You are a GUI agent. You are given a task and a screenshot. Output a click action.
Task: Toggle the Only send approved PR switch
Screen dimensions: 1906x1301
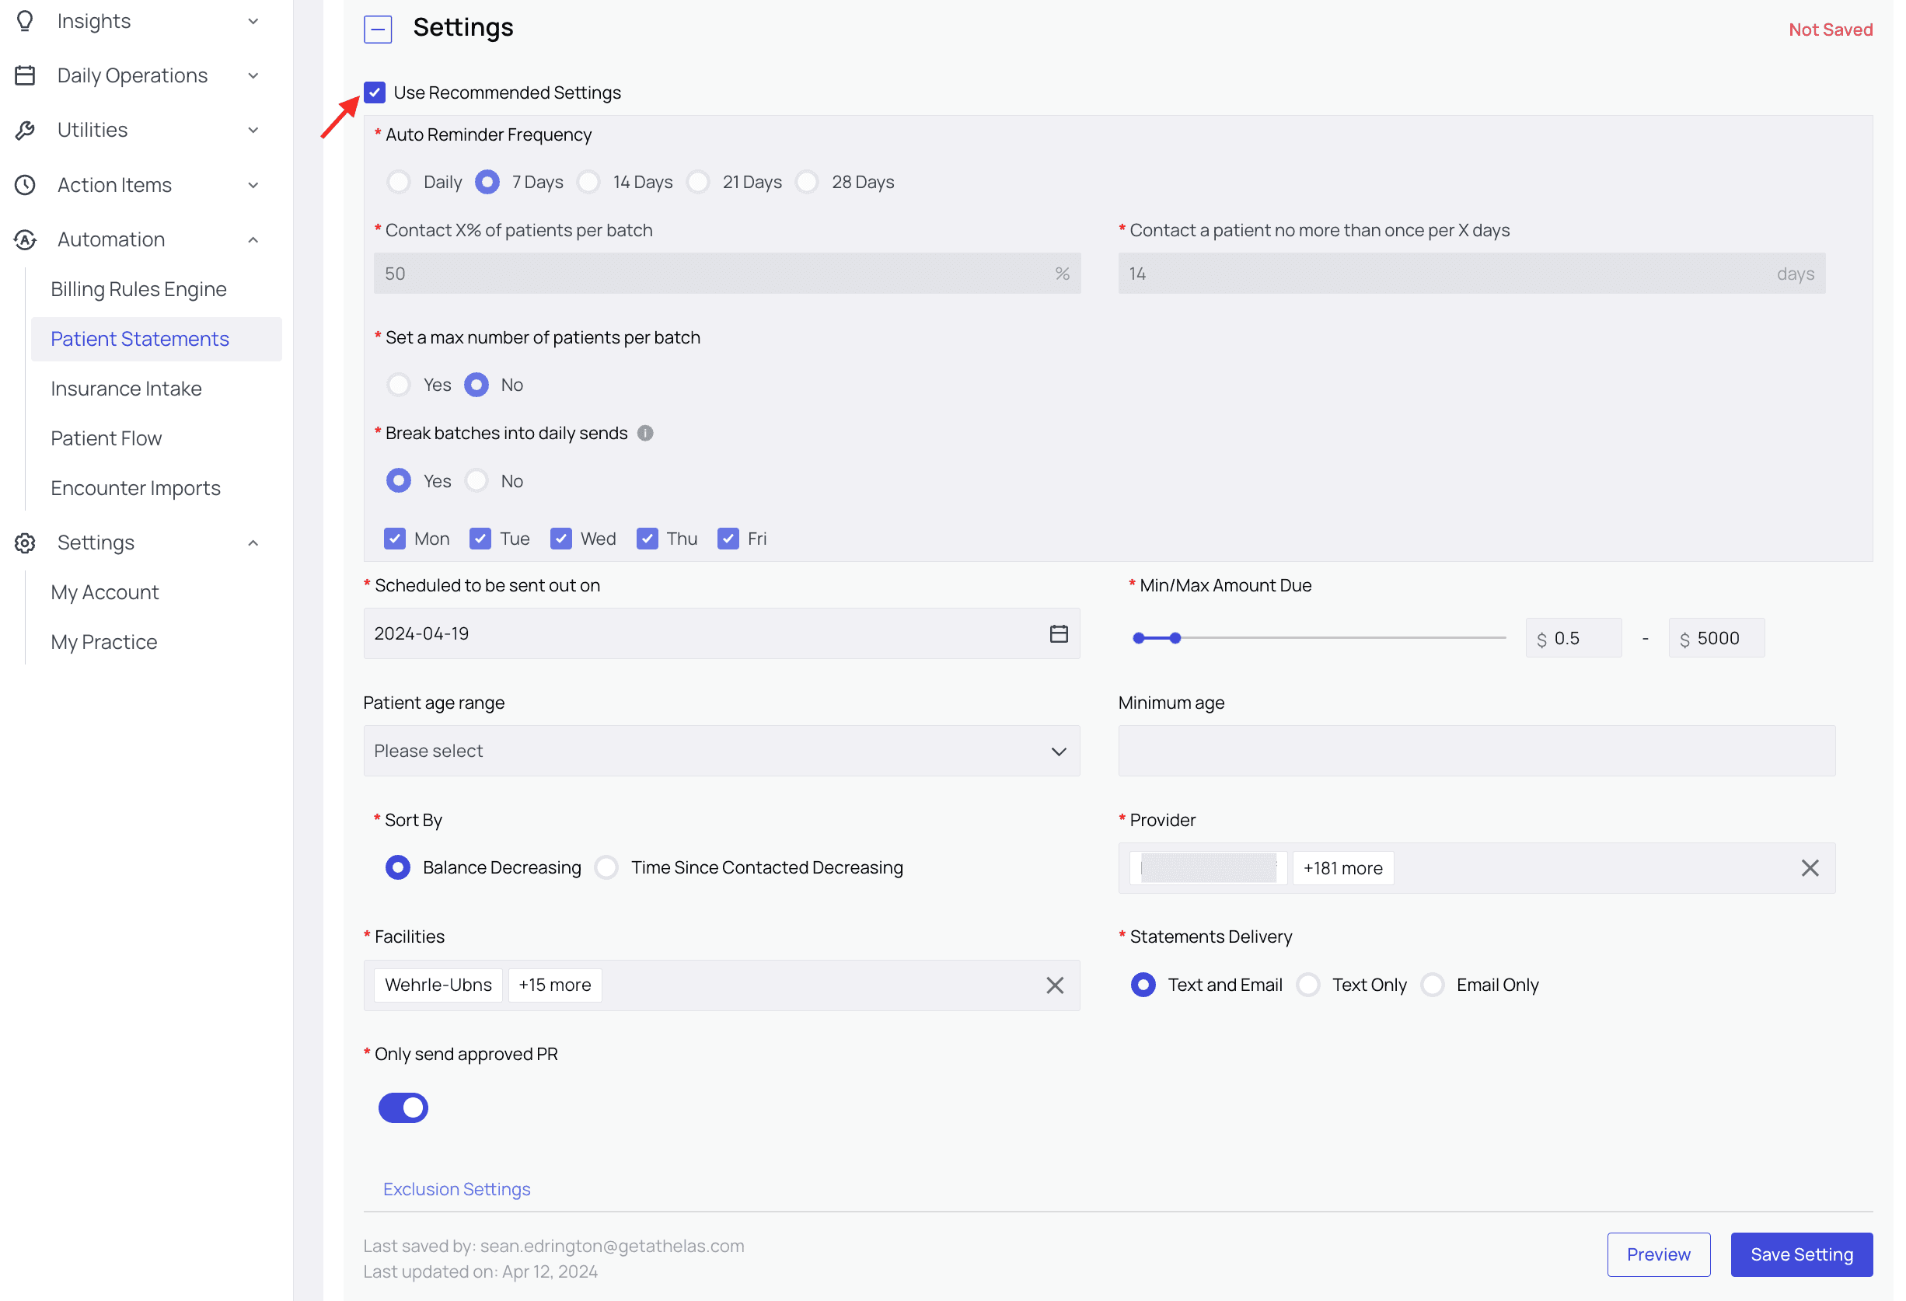click(403, 1107)
